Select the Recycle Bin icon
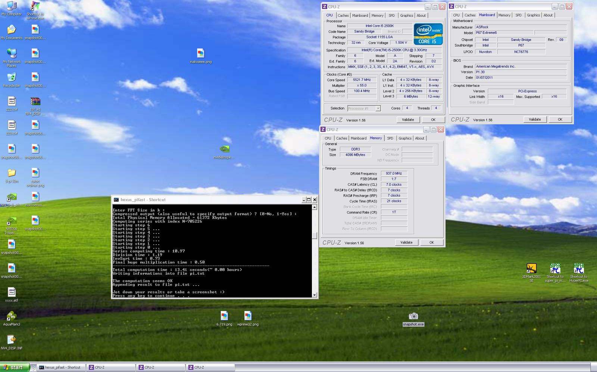The width and height of the screenshot is (597, 372). coord(12,80)
